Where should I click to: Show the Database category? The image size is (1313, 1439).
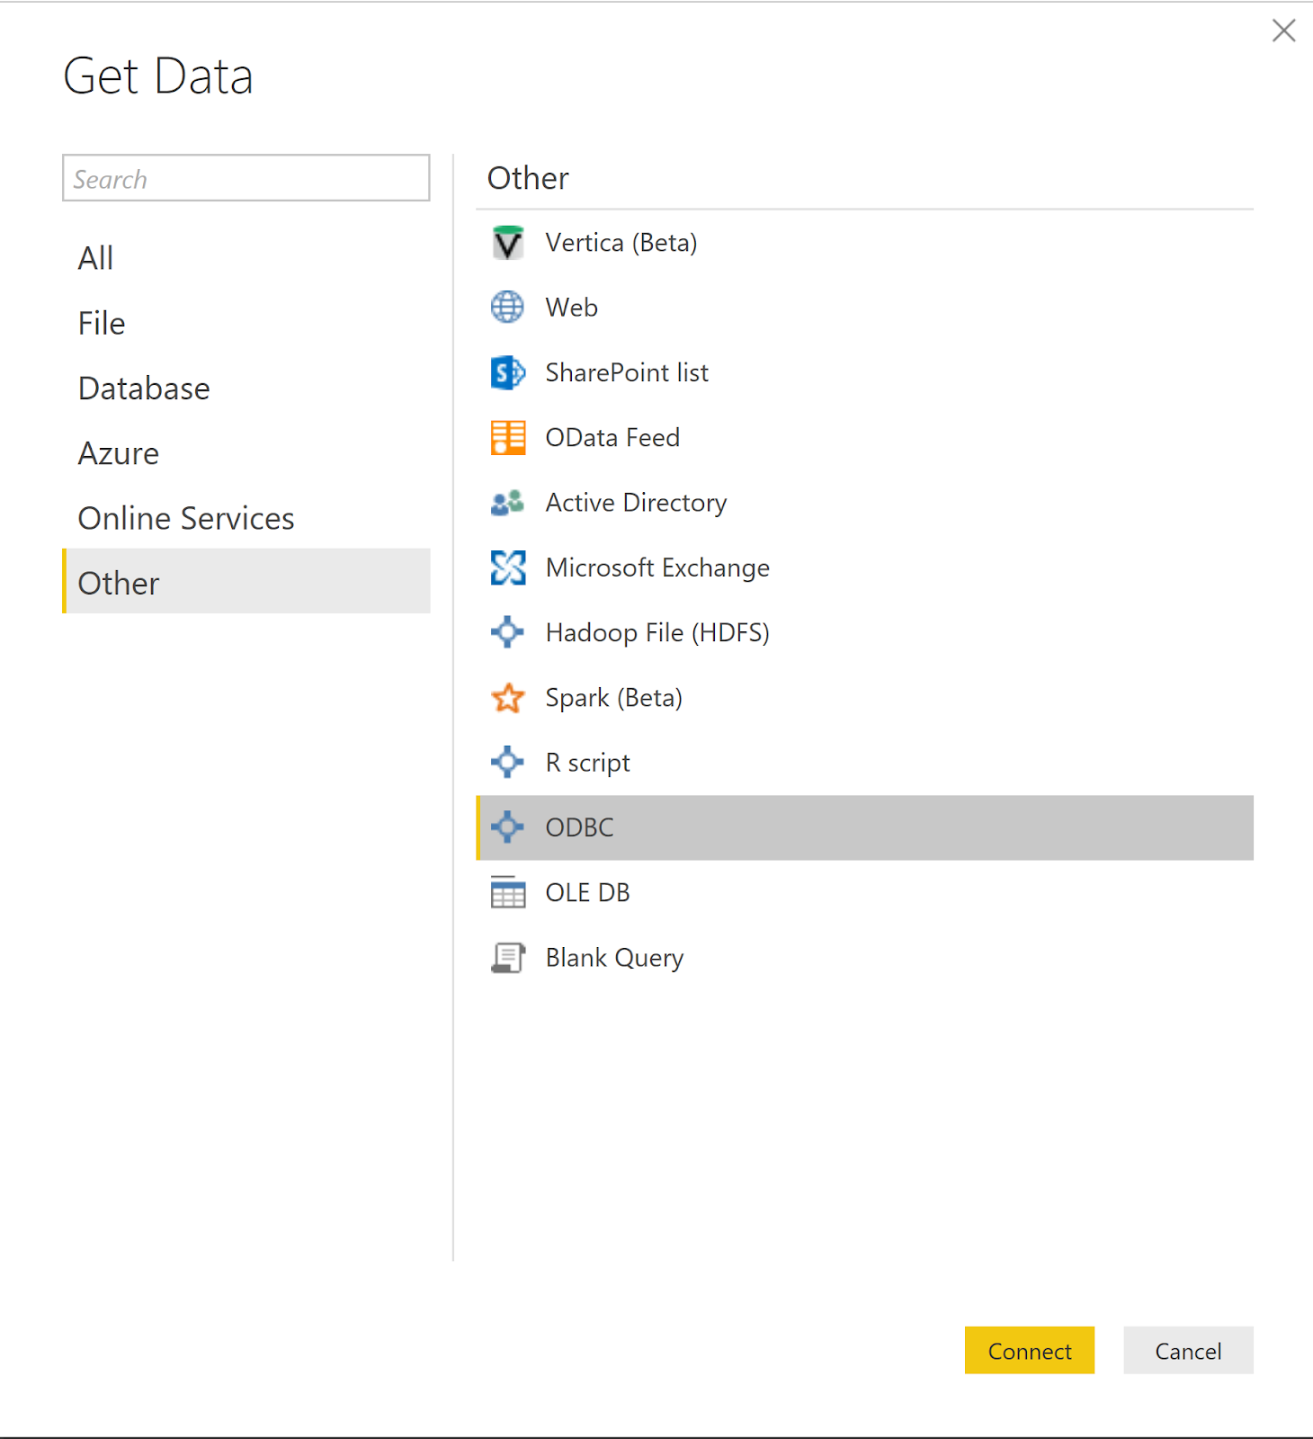coord(144,389)
